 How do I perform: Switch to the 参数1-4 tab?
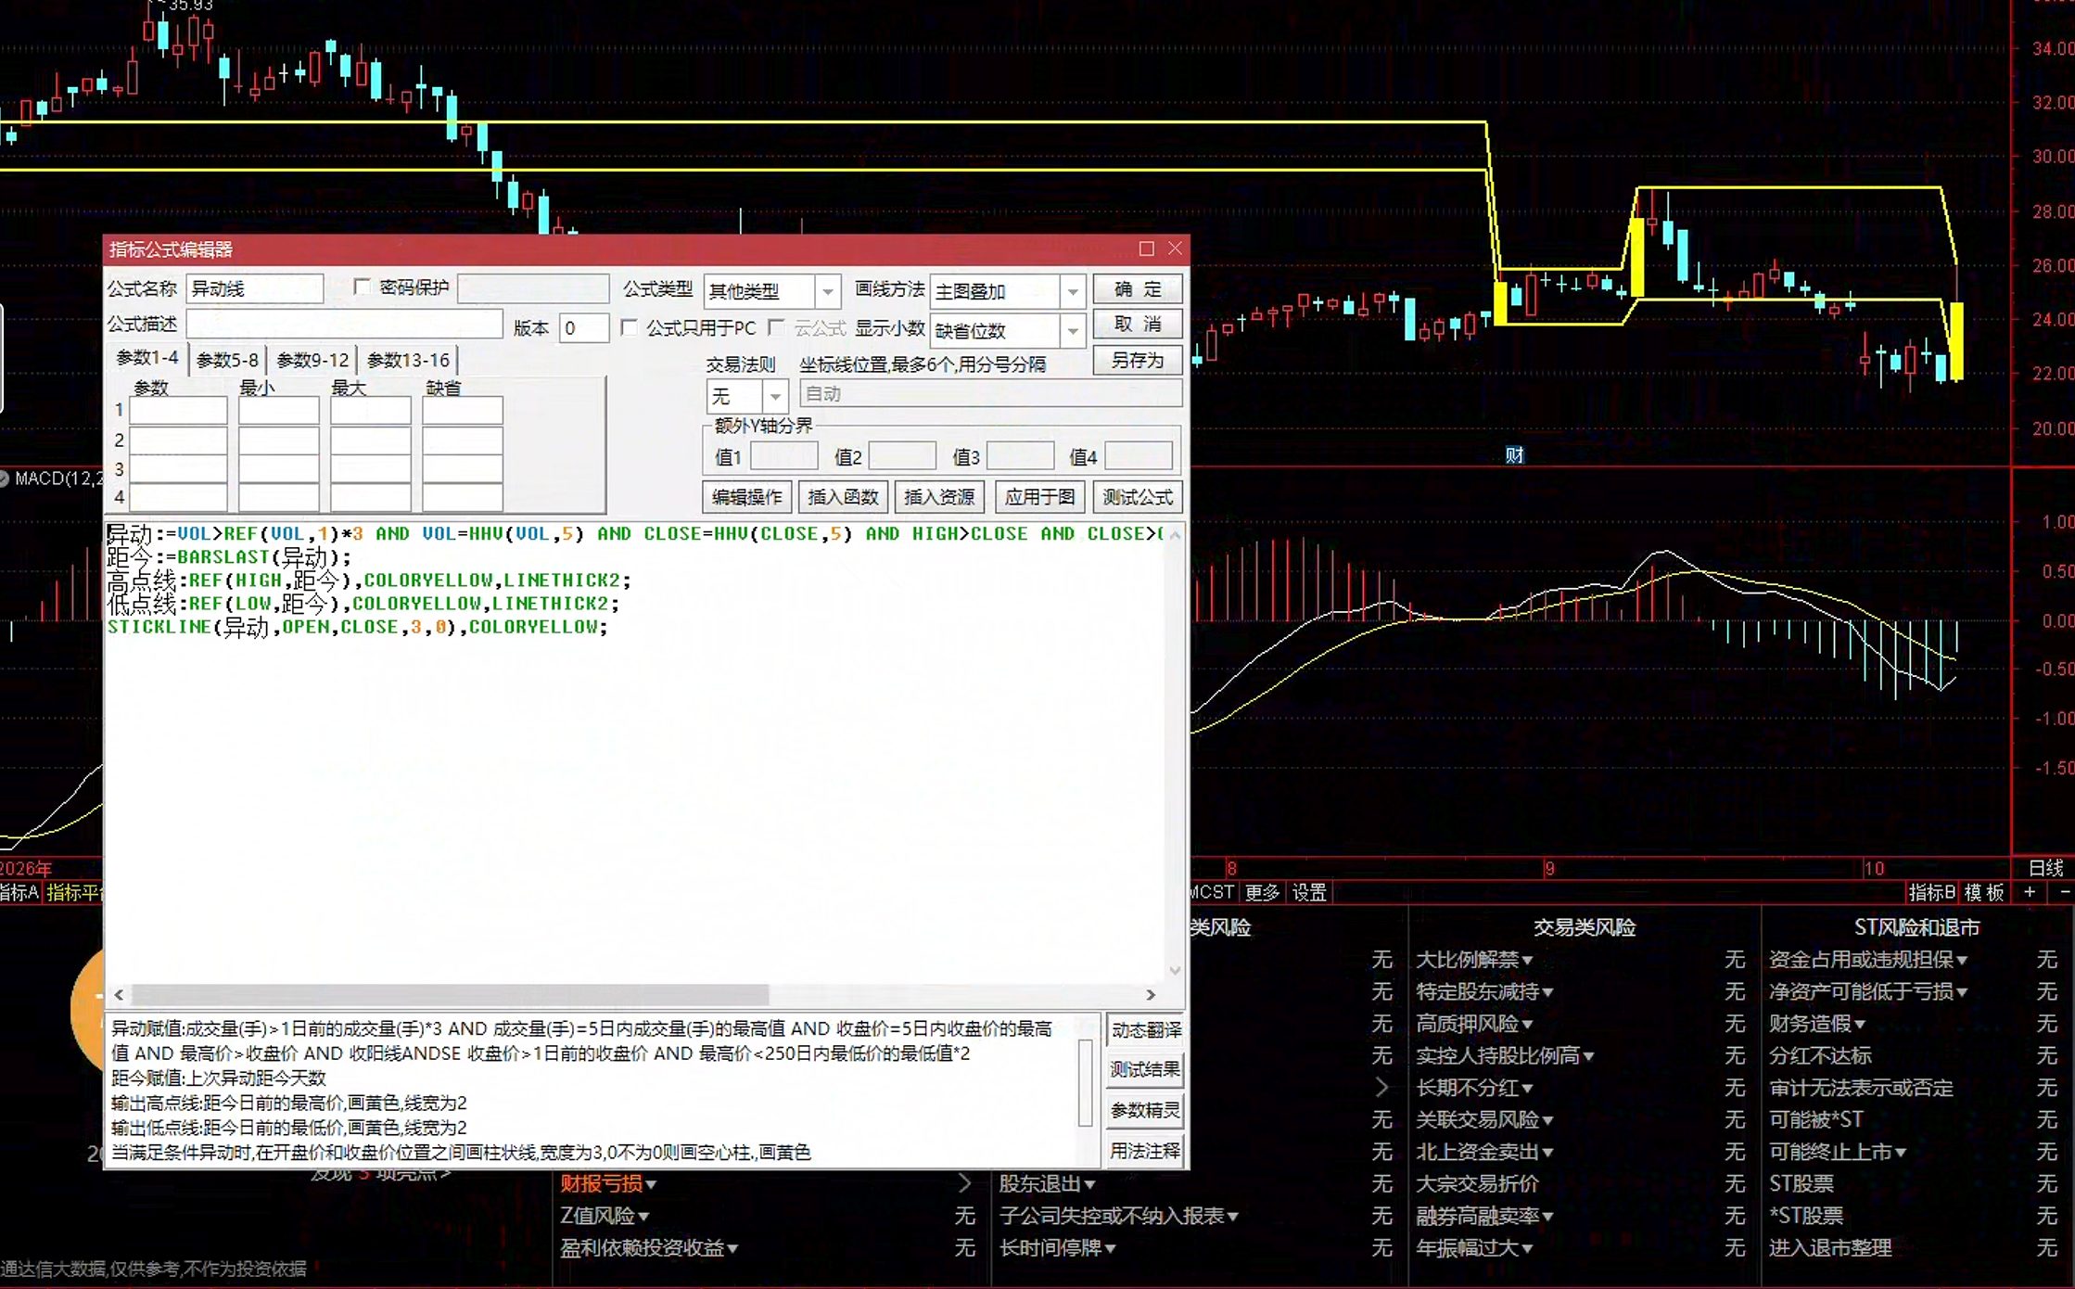point(146,358)
